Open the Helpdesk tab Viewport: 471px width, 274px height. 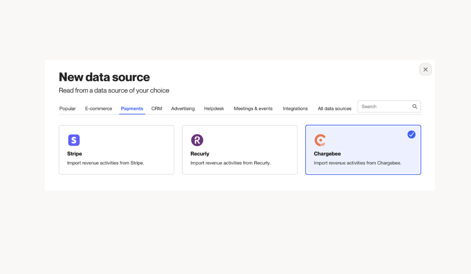(x=214, y=108)
